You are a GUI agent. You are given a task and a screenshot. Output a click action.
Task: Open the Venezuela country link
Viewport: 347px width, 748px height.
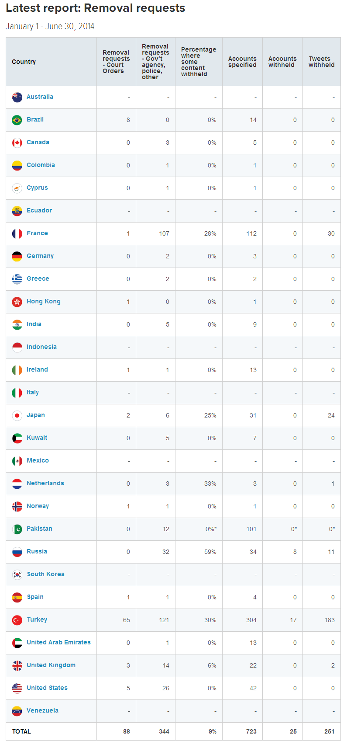coord(42,710)
